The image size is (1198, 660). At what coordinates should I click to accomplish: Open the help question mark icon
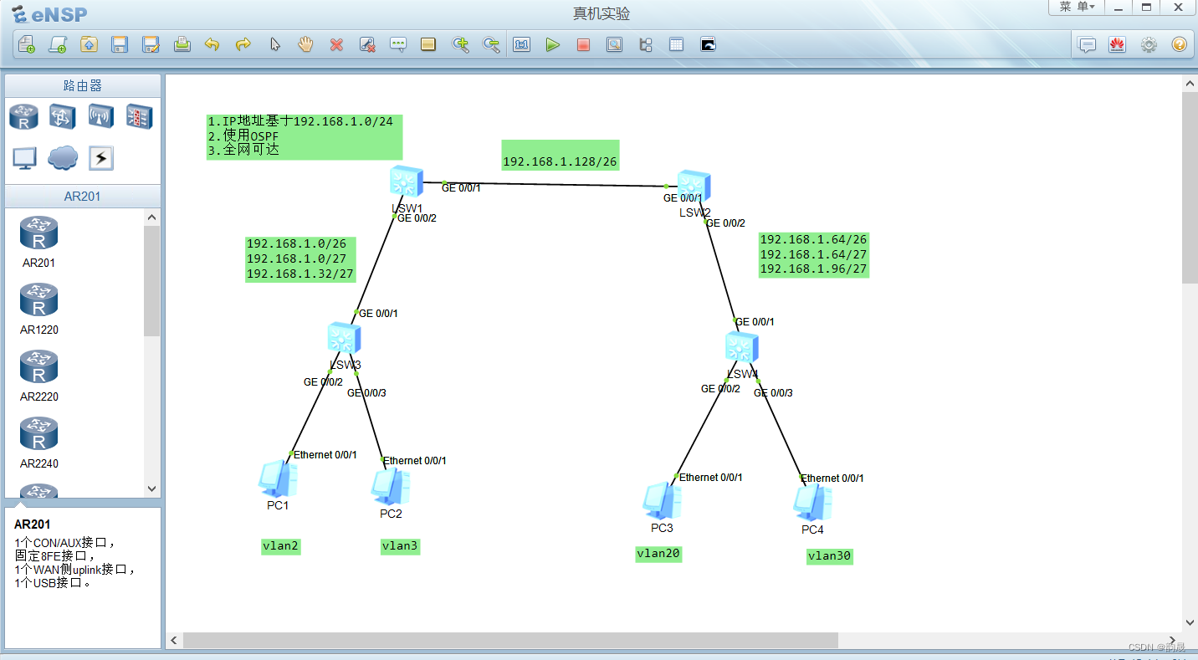[1179, 45]
